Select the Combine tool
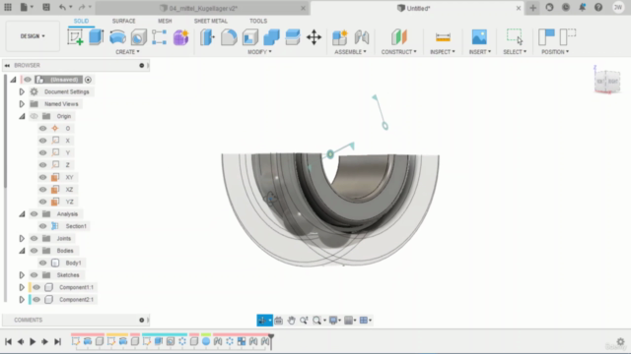The image size is (631, 354). [x=271, y=37]
